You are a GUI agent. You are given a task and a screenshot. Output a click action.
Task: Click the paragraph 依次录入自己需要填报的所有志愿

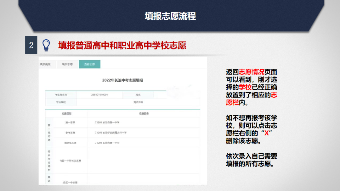pos(252,160)
